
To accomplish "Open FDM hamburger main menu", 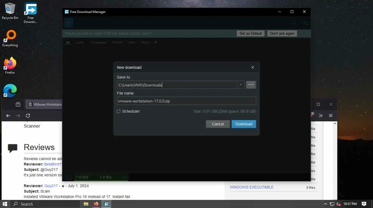I will [x=305, y=23].
